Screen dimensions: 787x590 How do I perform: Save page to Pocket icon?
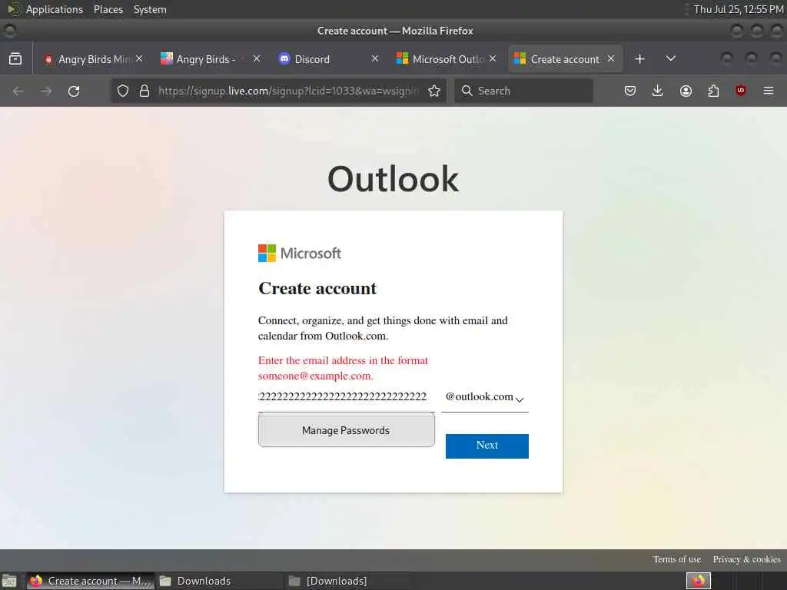630,91
